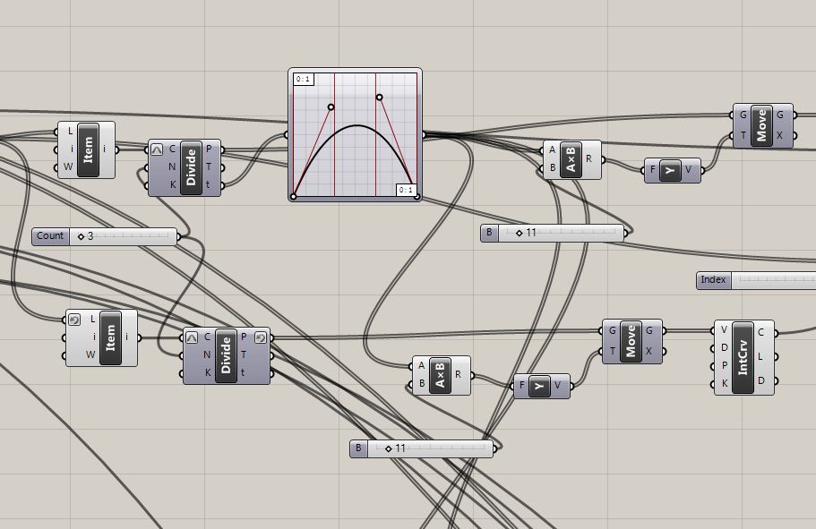The height and width of the screenshot is (529, 816).
Task: Select the lower Move component name bar
Action: (631, 341)
